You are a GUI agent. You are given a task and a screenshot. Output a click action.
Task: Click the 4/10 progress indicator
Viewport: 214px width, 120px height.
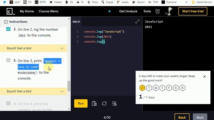[107, 117]
